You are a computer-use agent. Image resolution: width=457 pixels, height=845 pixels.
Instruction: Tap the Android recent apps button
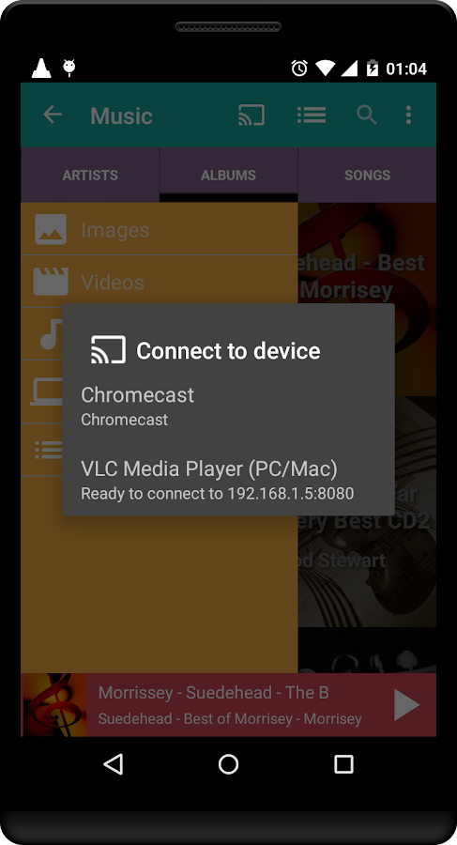click(343, 764)
